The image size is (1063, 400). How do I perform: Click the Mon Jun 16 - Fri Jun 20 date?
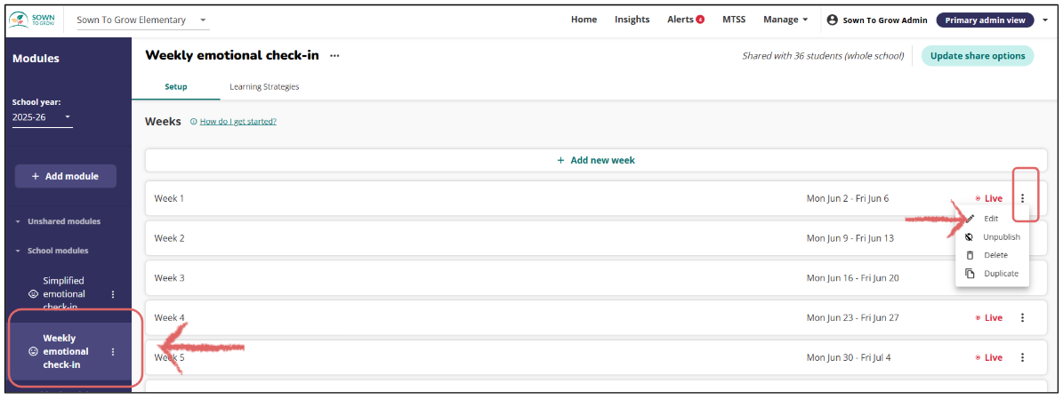click(x=853, y=278)
